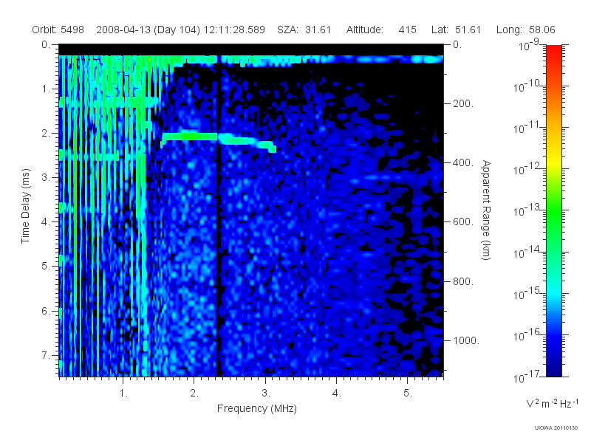
Task: Click the Time Delay (ms) axis title
Action: click(25, 206)
